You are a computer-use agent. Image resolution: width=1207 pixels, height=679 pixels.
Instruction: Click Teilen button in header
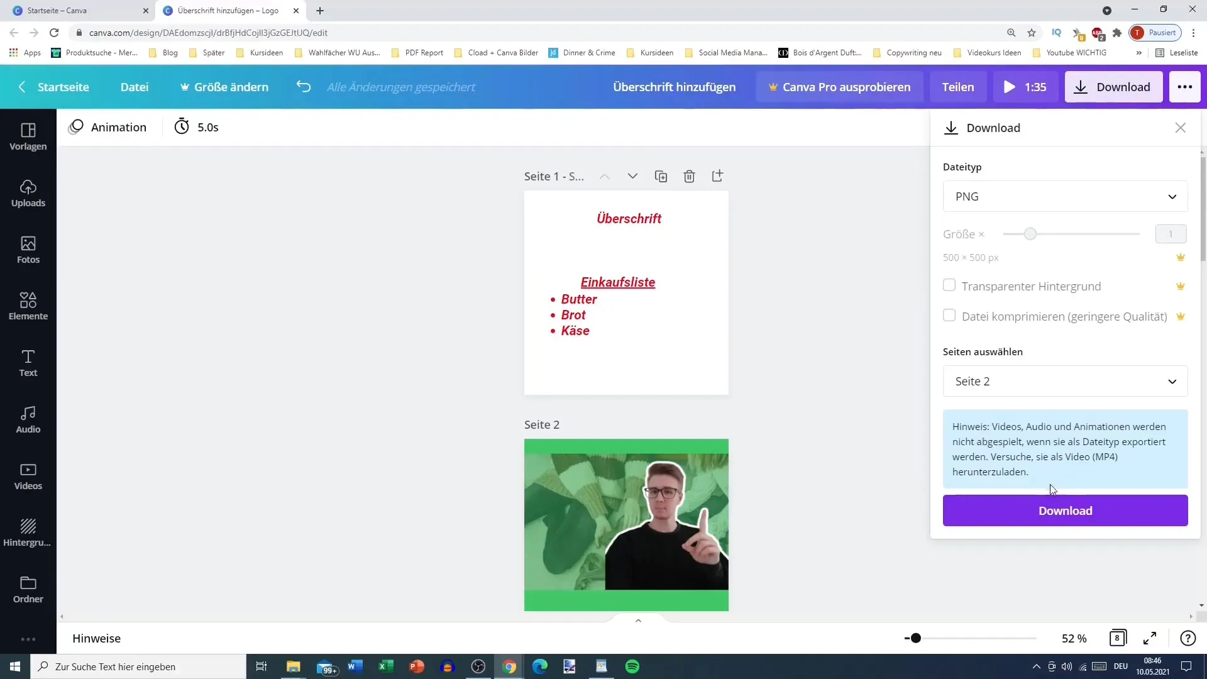point(958,86)
